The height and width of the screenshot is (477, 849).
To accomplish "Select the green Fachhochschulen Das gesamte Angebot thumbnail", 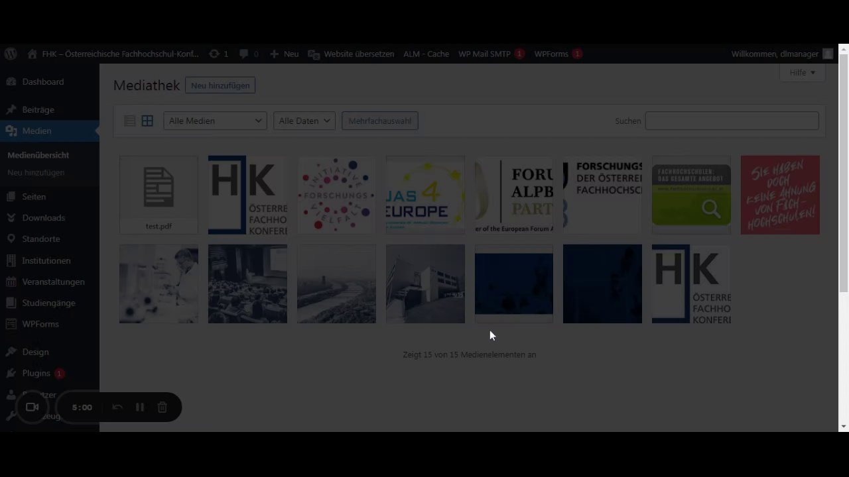I will point(691,195).
